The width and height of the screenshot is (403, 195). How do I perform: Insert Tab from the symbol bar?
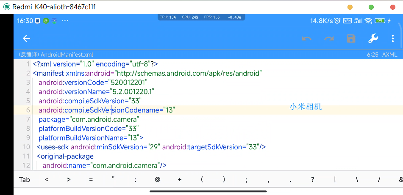coord(25,180)
